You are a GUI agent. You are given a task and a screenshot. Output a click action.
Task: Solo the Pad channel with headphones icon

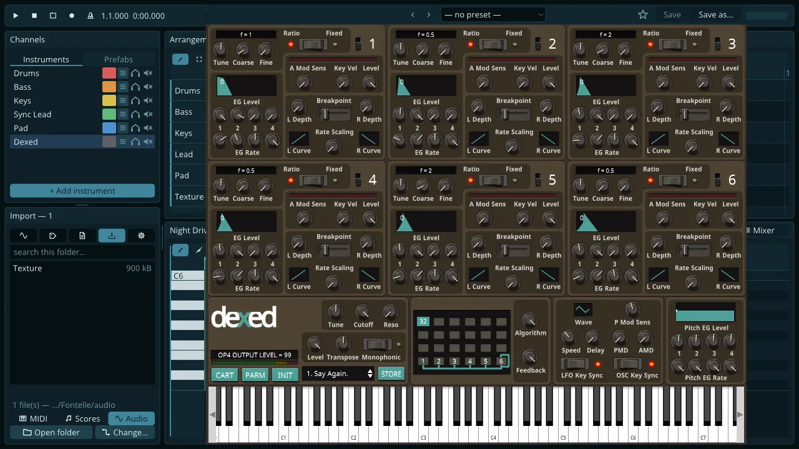click(135, 128)
